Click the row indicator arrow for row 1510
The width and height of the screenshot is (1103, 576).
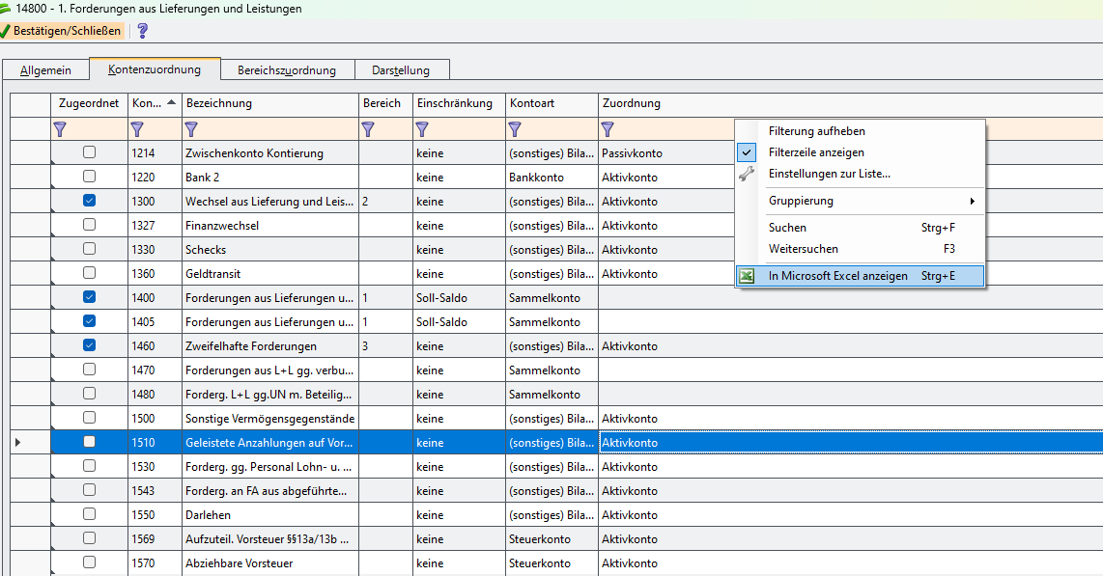tap(19, 442)
